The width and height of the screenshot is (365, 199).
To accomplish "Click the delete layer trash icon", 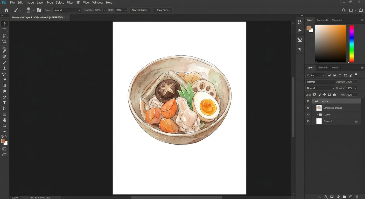I will (x=357, y=197).
